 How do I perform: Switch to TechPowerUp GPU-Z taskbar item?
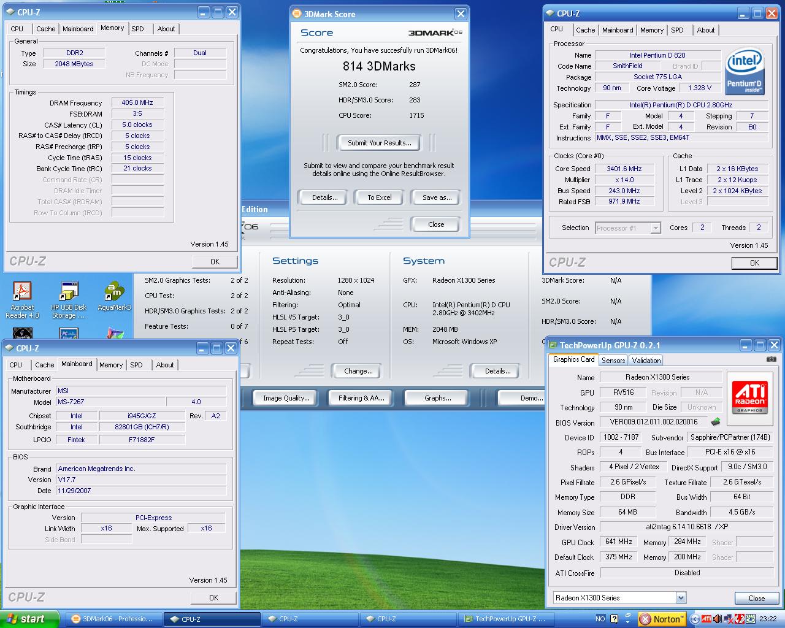tap(507, 619)
